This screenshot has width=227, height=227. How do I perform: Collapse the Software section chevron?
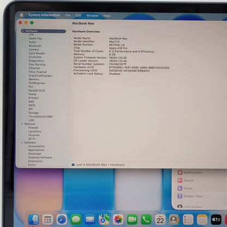[x=22, y=142]
